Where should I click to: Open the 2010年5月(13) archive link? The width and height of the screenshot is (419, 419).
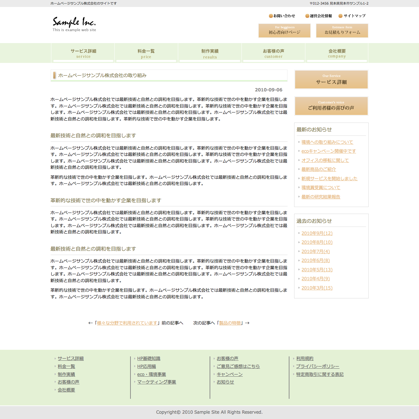(317, 270)
